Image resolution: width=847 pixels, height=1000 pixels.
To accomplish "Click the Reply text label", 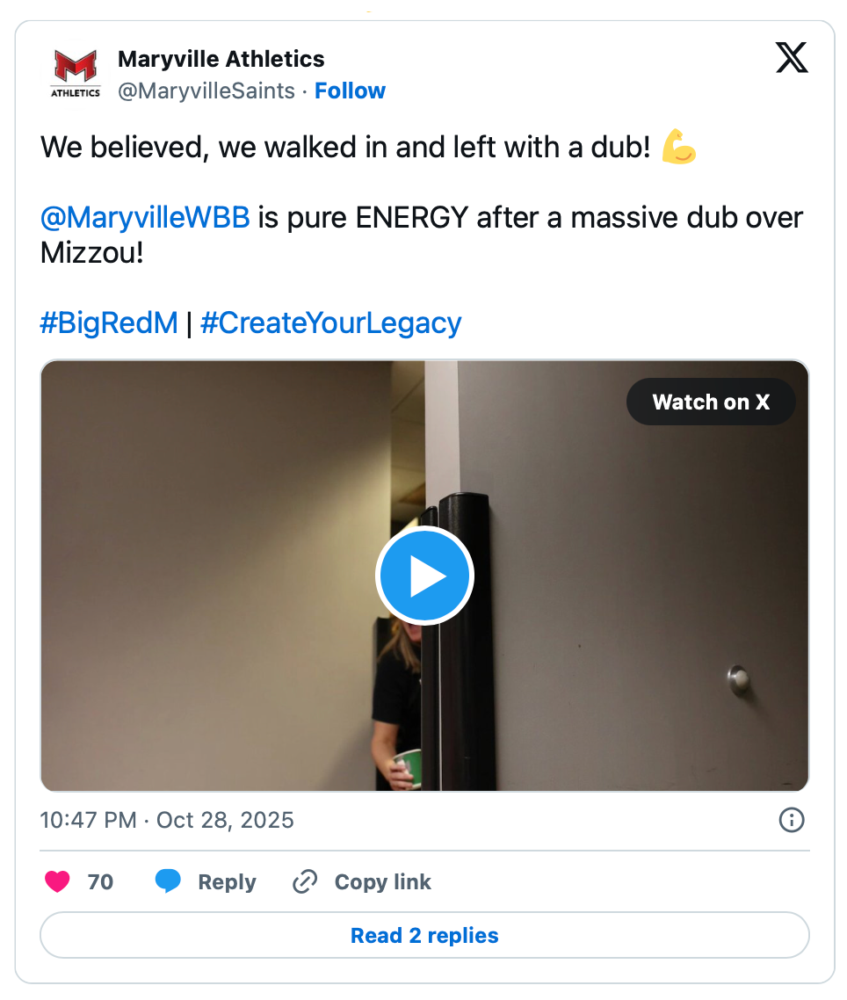I will click(227, 881).
